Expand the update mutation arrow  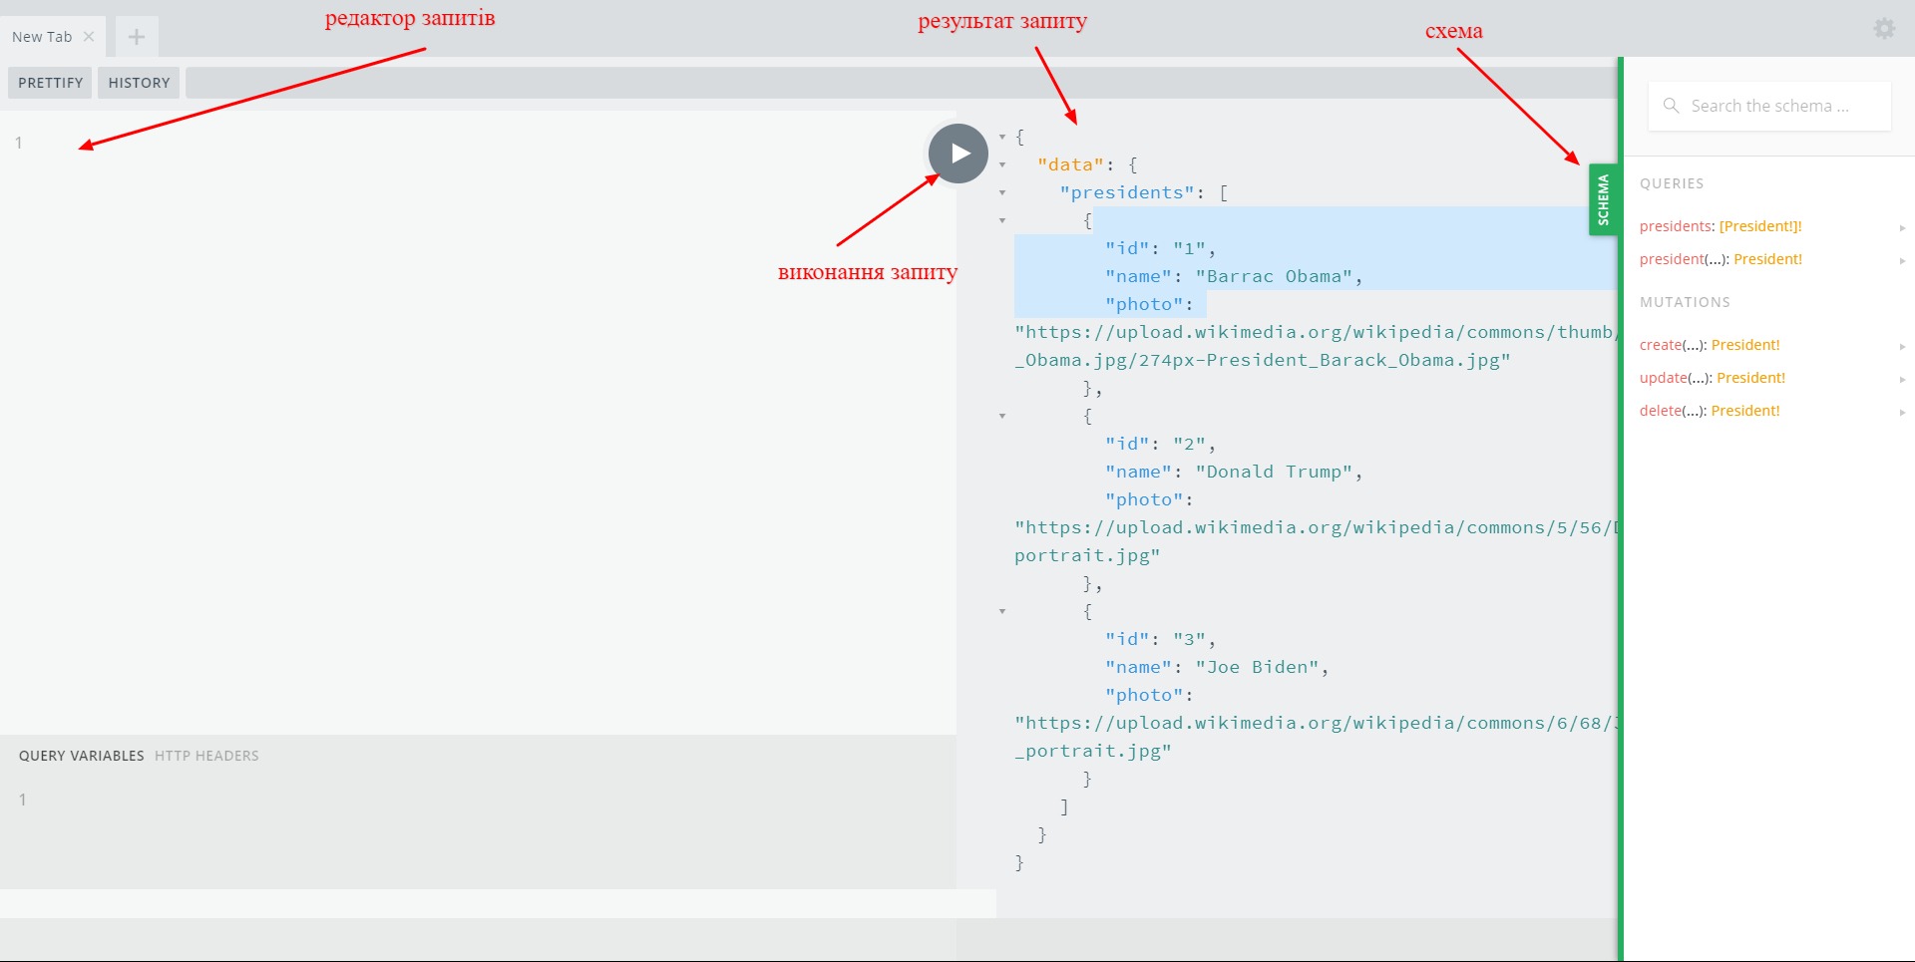click(1901, 379)
